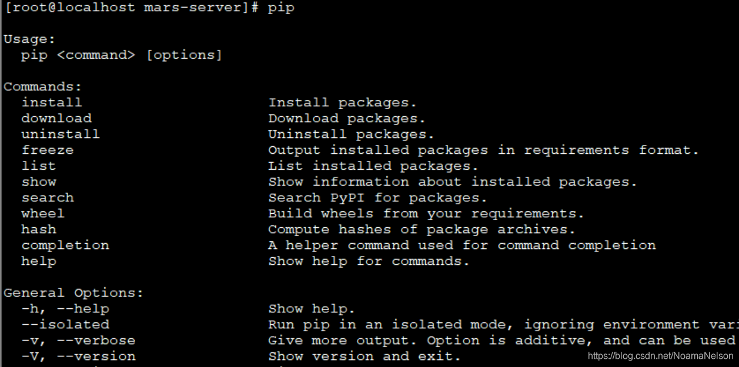
Task: Click the '-v, --verbose' option
Action: [x=78, y=341]
